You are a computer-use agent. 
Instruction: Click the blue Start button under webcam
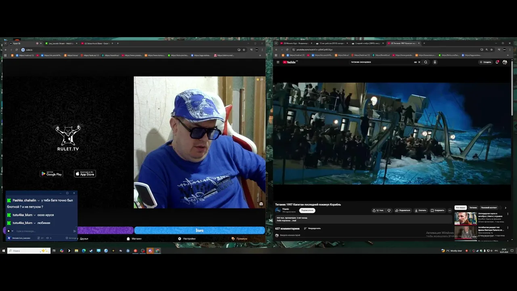click(200, 230)
